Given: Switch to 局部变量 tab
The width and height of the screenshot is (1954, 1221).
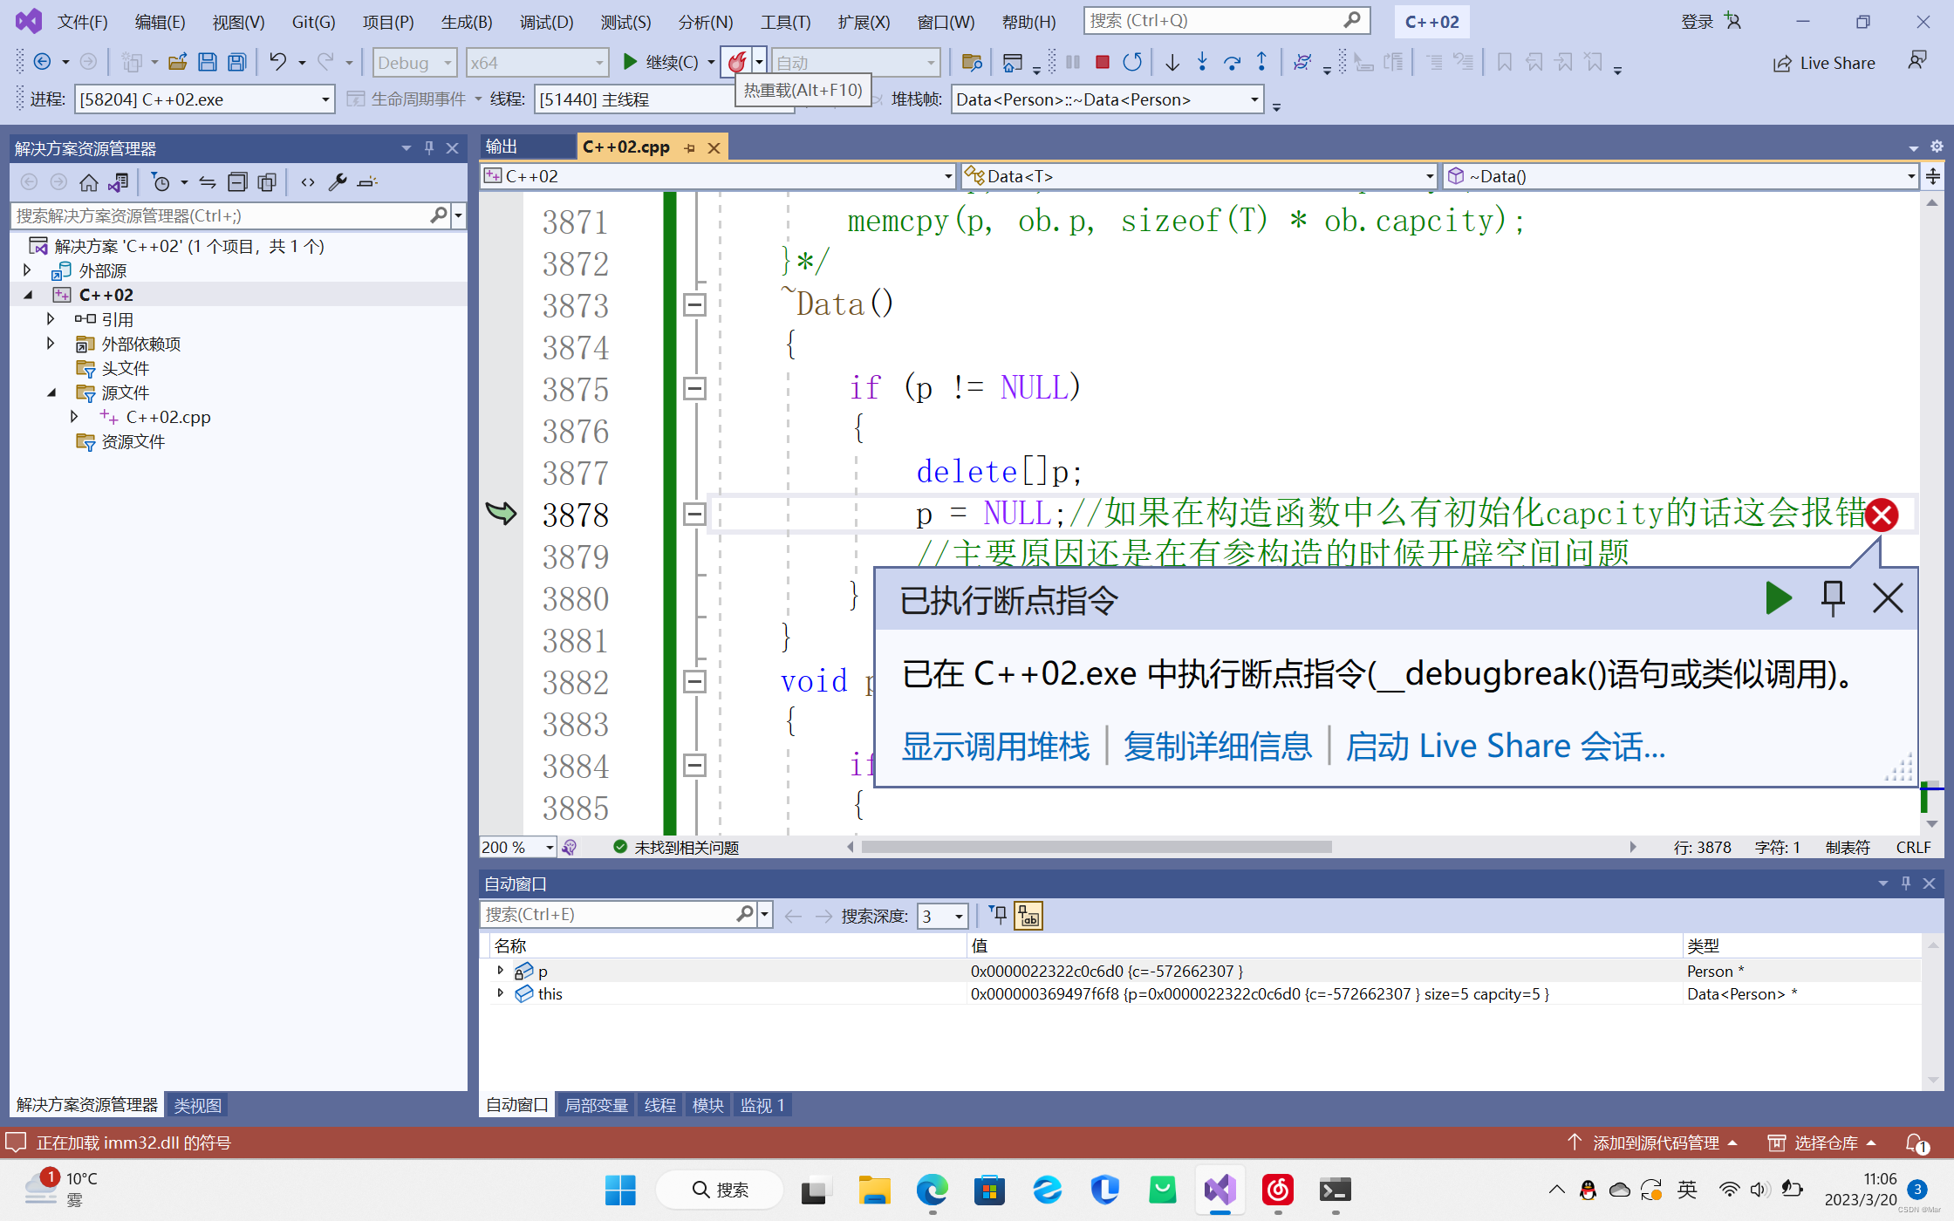Looking at the screenshot, I should (596, 1105).
